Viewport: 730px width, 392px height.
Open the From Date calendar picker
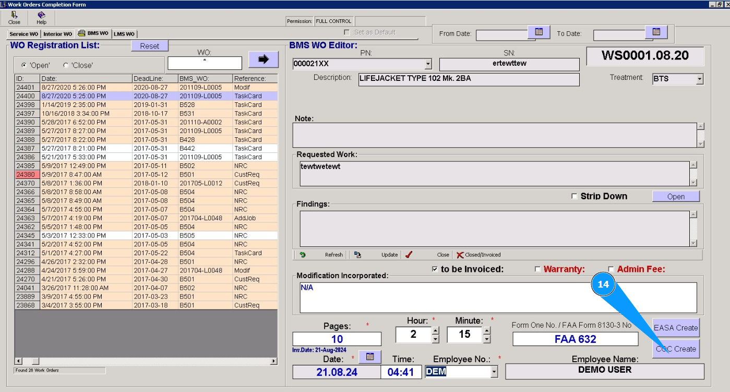coord(538,32)
